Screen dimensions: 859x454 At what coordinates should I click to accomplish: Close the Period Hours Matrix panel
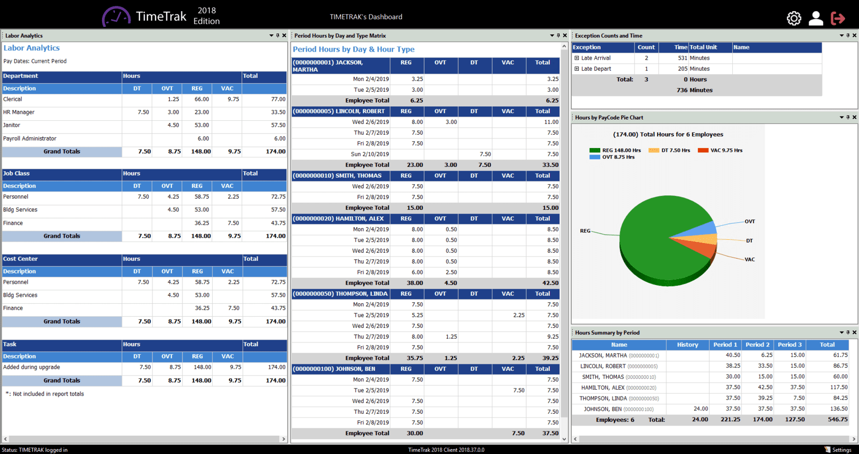(565, 35)
